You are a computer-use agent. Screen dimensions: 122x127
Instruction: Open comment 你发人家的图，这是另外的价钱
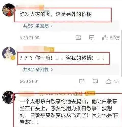(x=56, y=14)
